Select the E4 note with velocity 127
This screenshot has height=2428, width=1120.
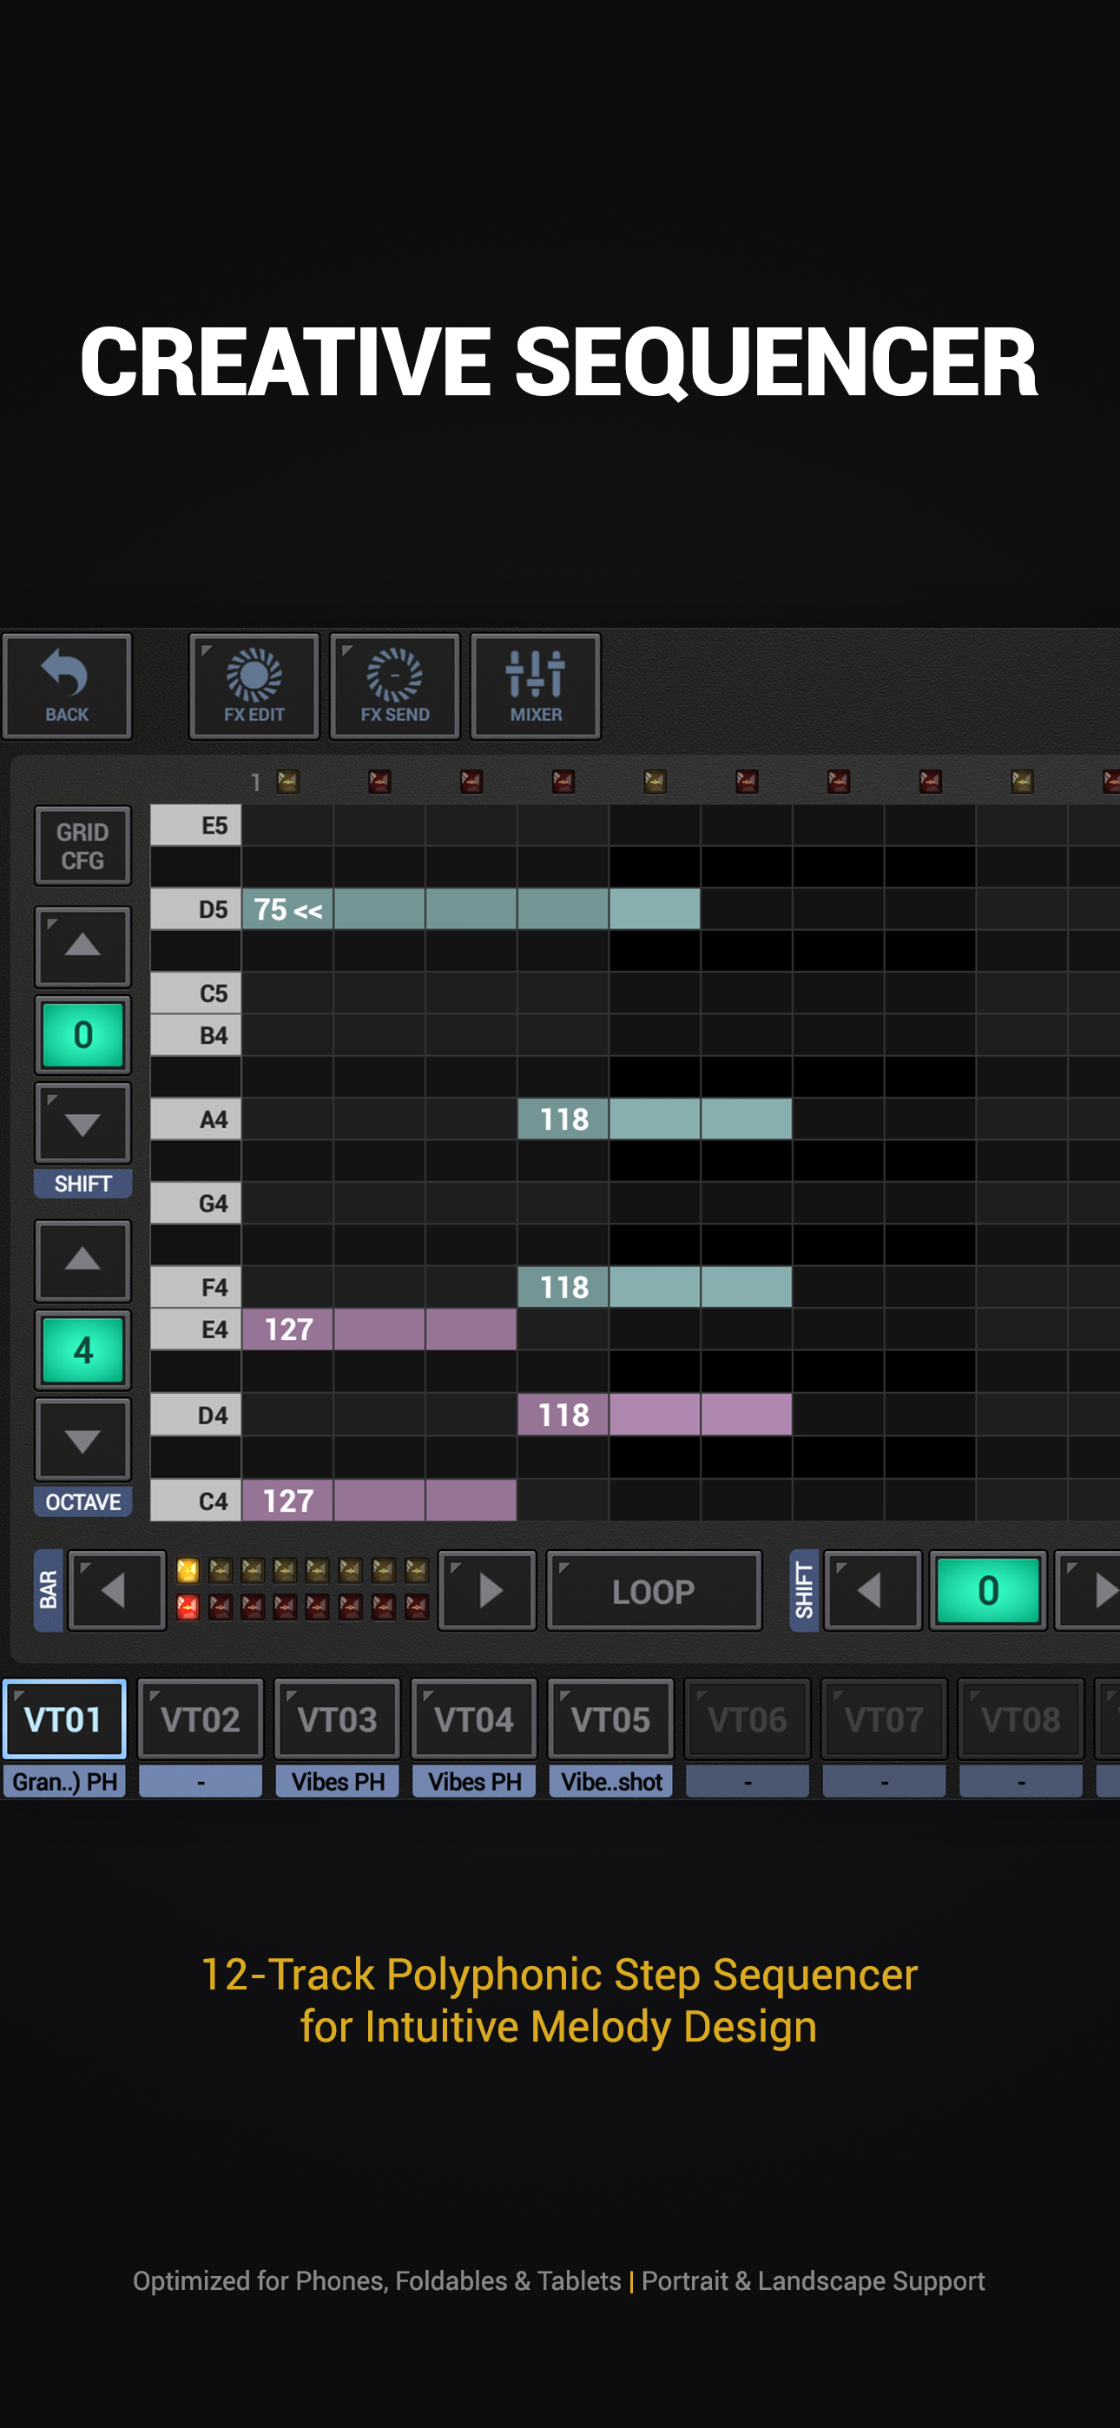pos(379,1329)
